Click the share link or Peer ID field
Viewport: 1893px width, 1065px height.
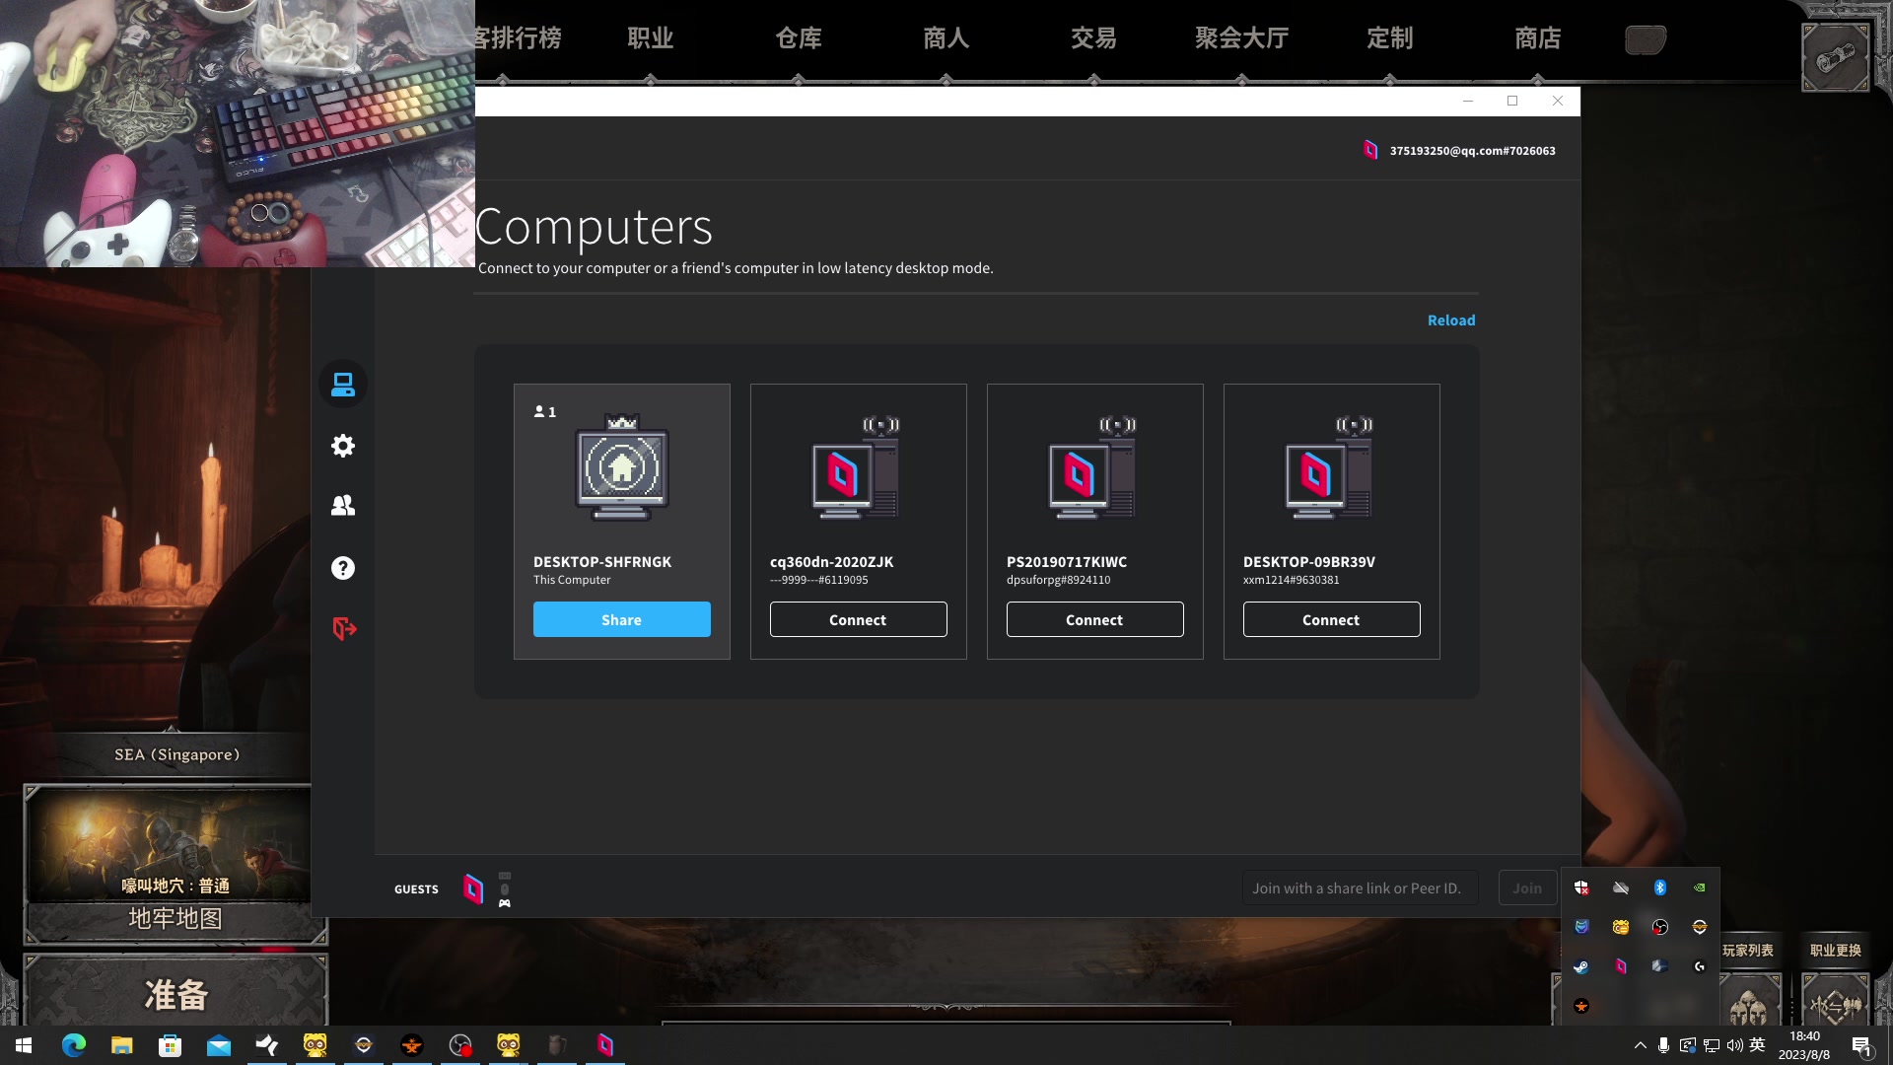tap(1361, 887)
